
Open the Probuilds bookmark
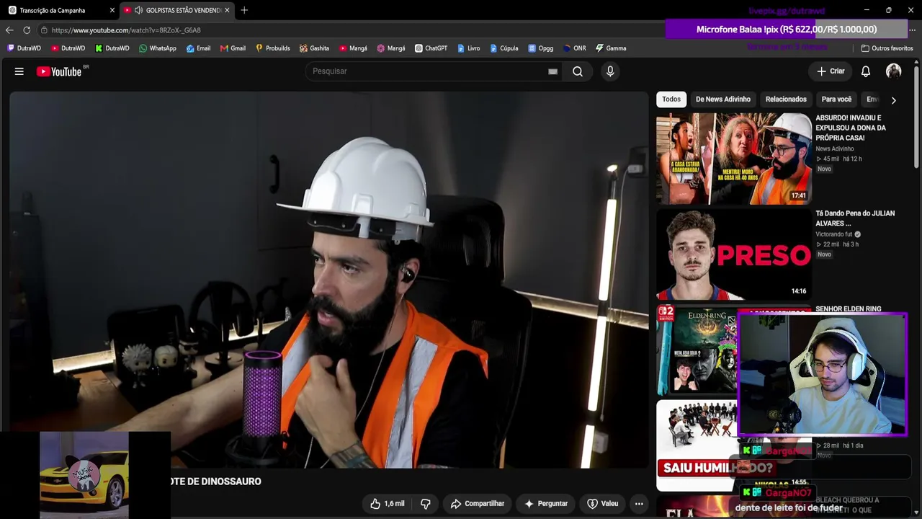click(x=272, y=48)
